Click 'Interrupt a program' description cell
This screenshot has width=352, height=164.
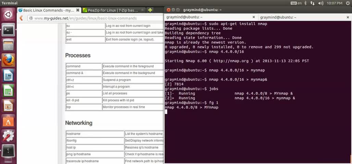(133, 86)
